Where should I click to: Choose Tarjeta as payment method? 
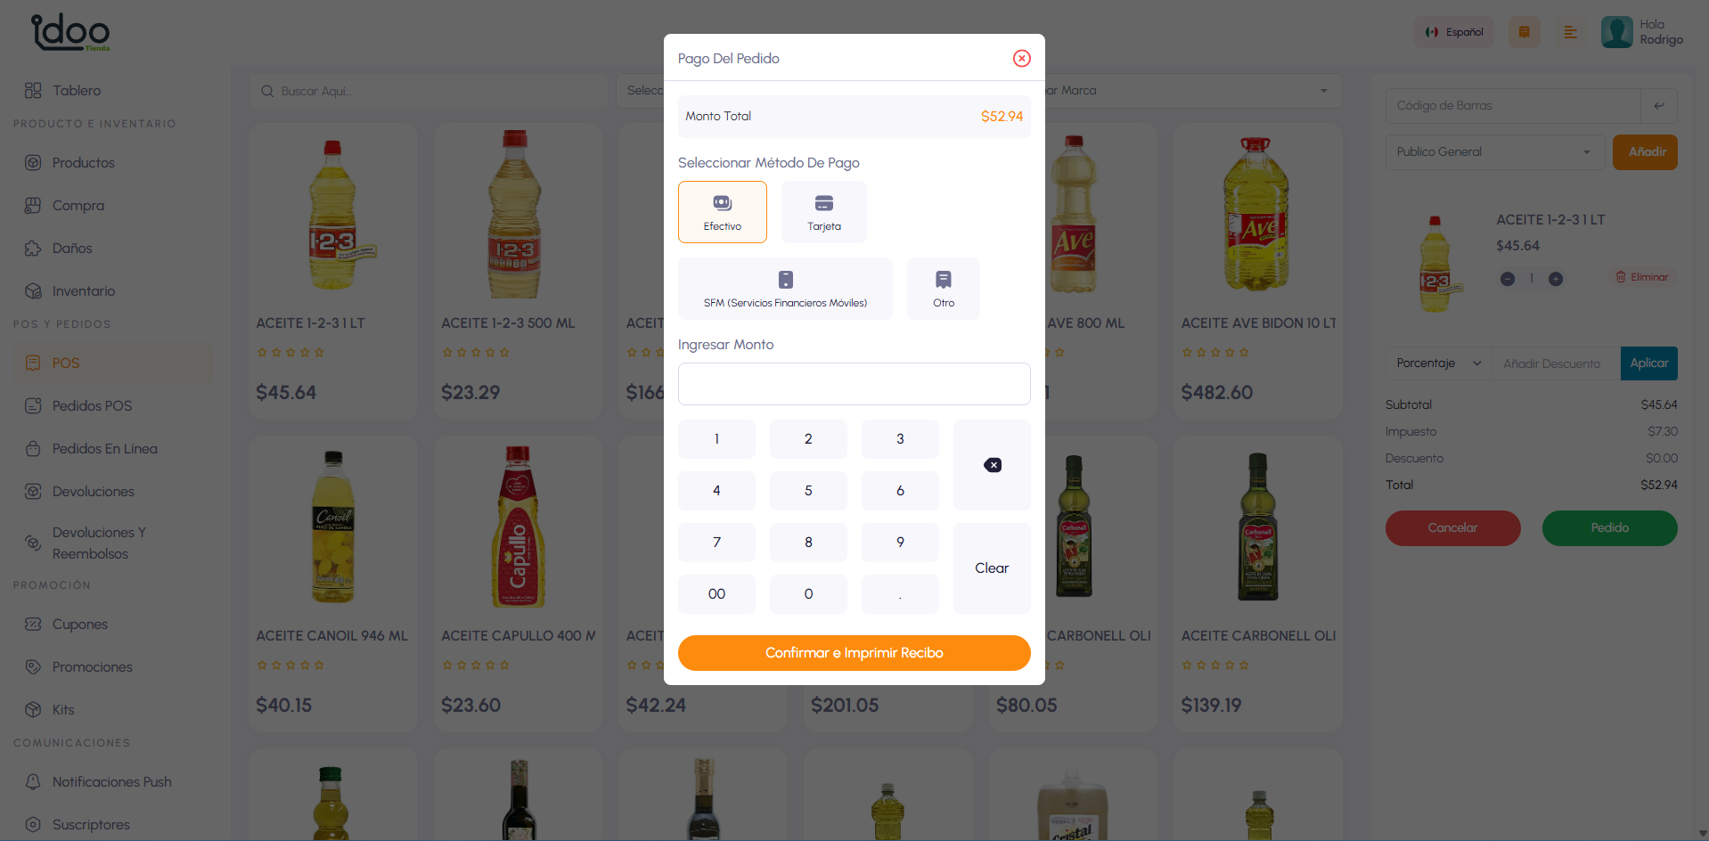point(823,212)
